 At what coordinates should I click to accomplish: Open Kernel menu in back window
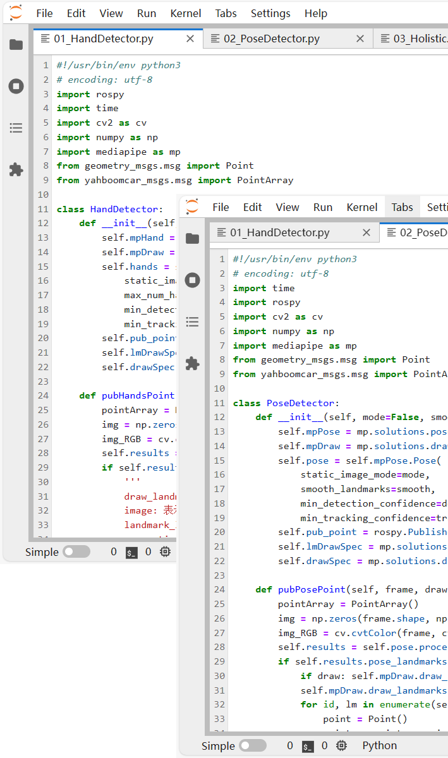[x=186, y=13]
